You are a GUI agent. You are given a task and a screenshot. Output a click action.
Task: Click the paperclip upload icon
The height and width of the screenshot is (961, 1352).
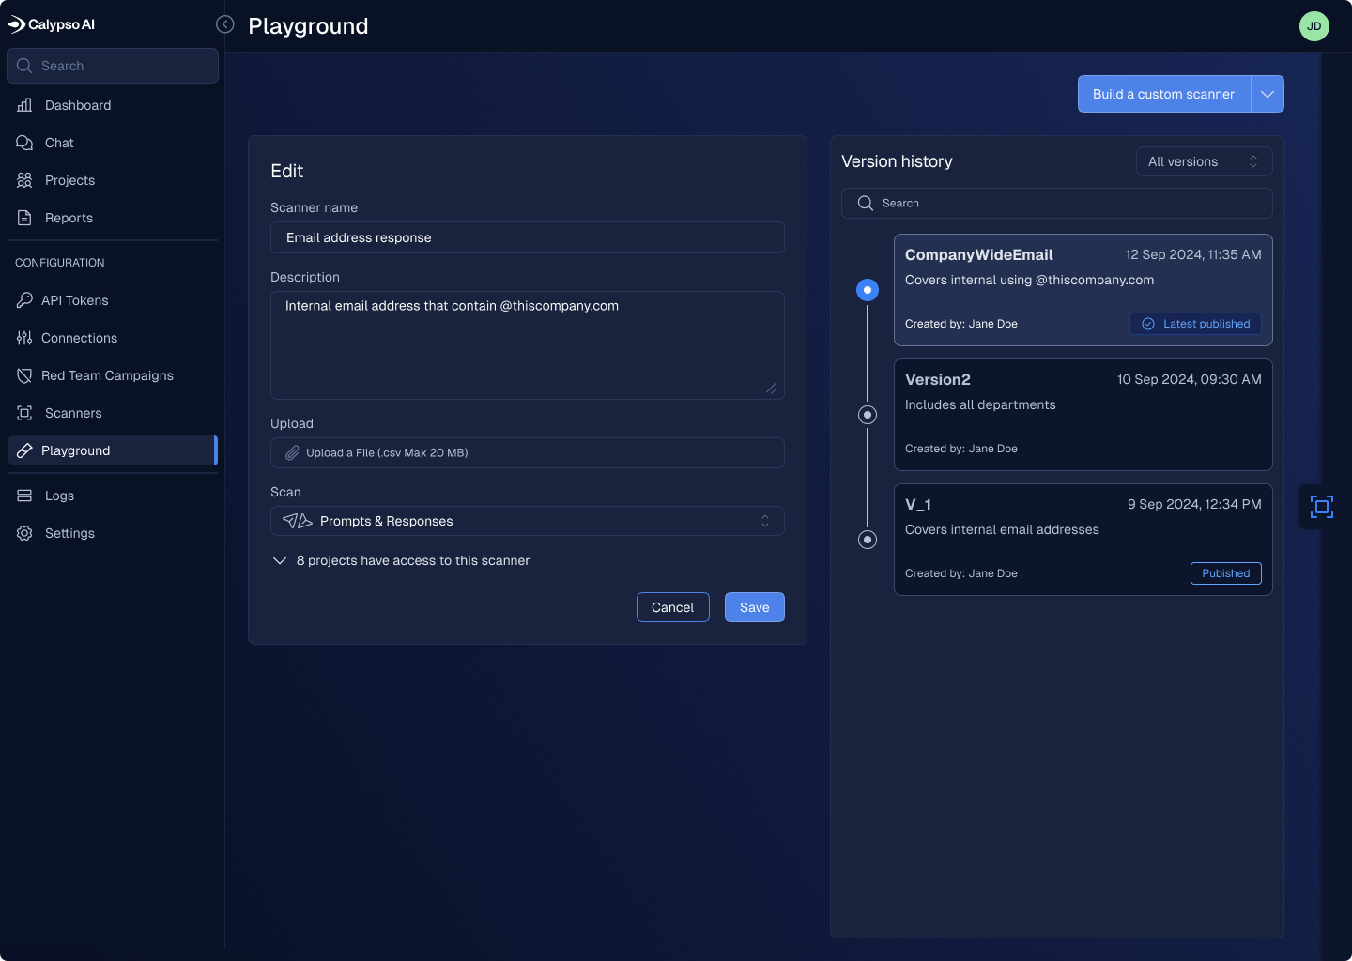[292, 453]
